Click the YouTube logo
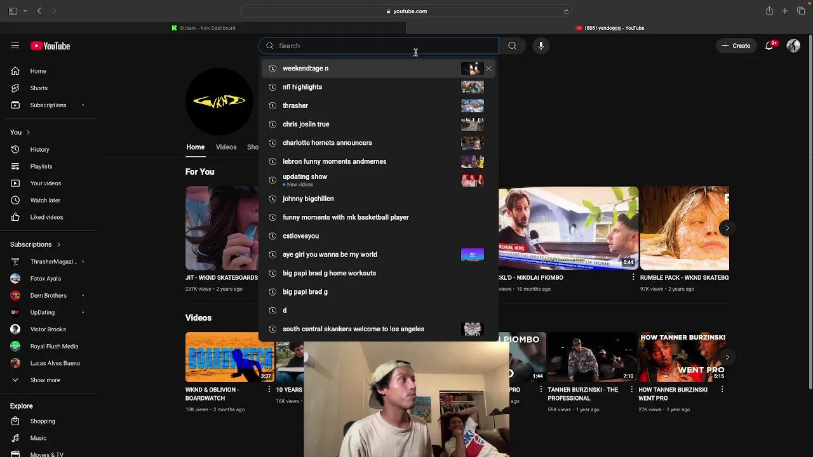 [x=50, y=46]
